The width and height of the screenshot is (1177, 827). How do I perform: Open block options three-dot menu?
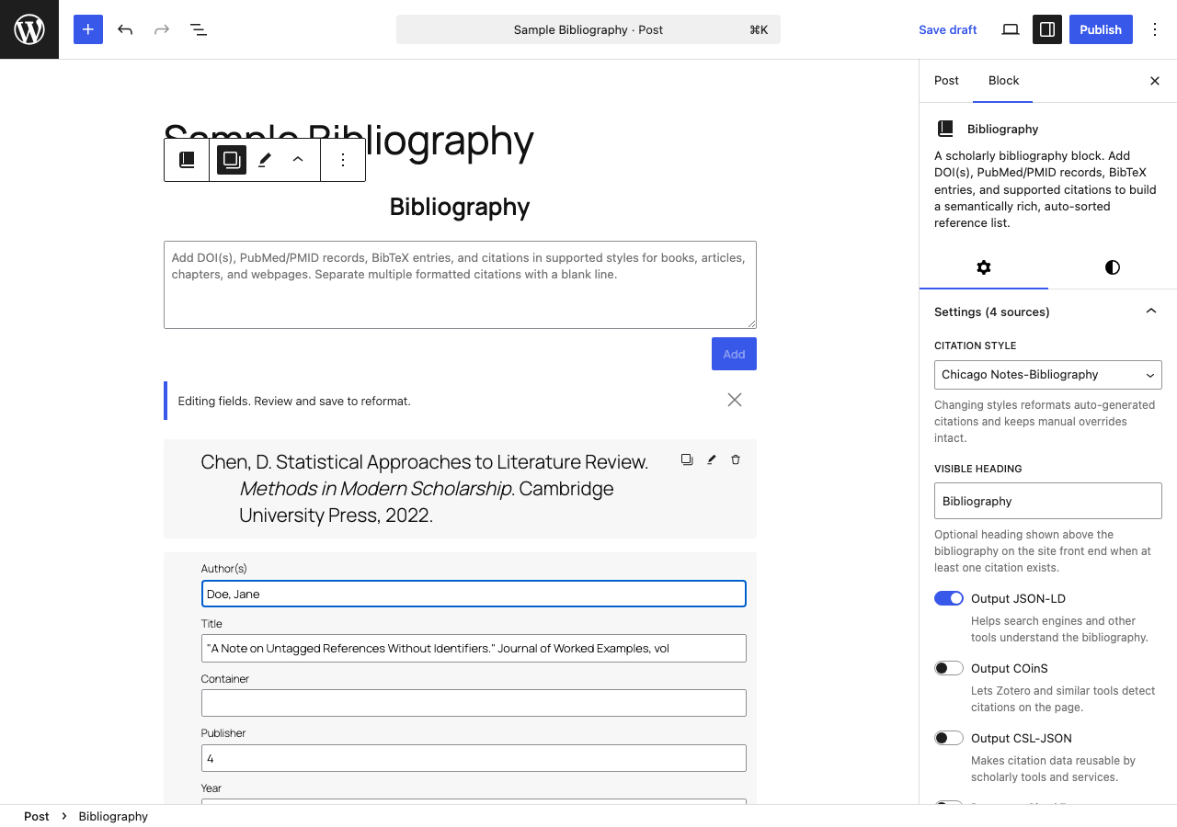343,160
